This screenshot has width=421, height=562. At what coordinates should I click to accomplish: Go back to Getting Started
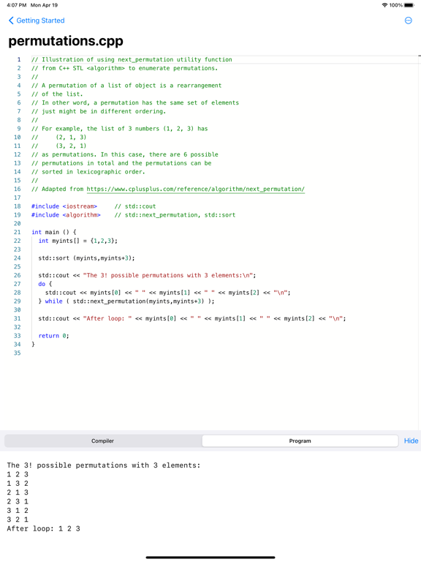click(36, 20)
